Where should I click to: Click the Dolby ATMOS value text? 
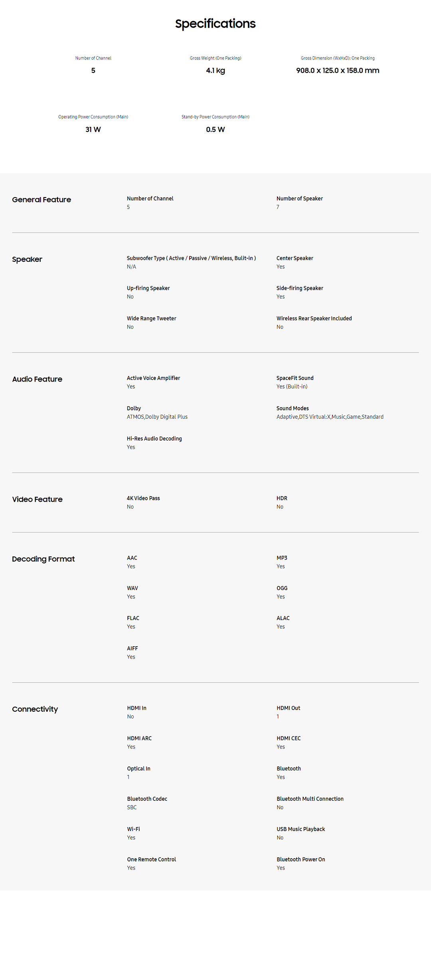[x=157, y=417]
